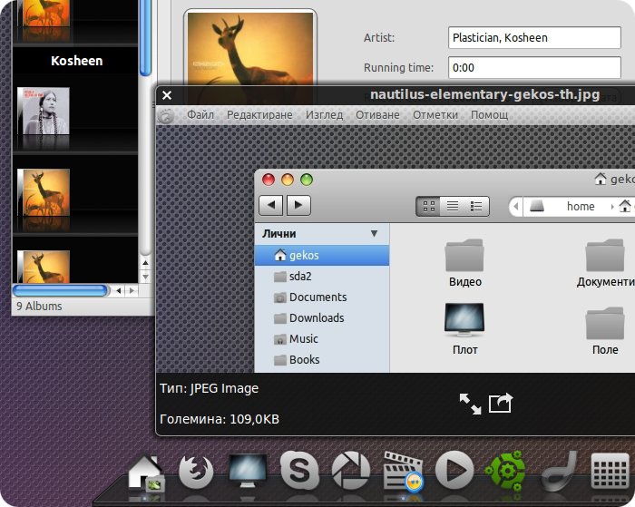
Task: Toggle fullscreen in the image preview
Action: click(x=470, y=404)
